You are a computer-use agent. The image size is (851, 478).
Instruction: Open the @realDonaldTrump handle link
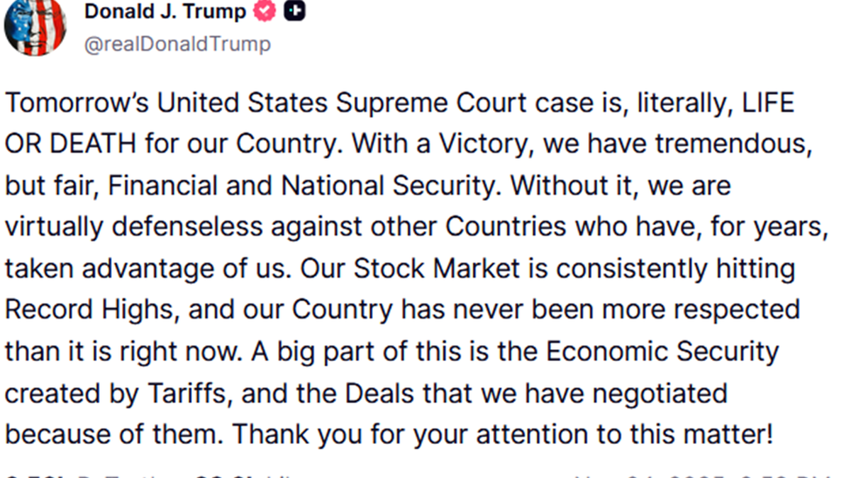click(x=177, y=44)
